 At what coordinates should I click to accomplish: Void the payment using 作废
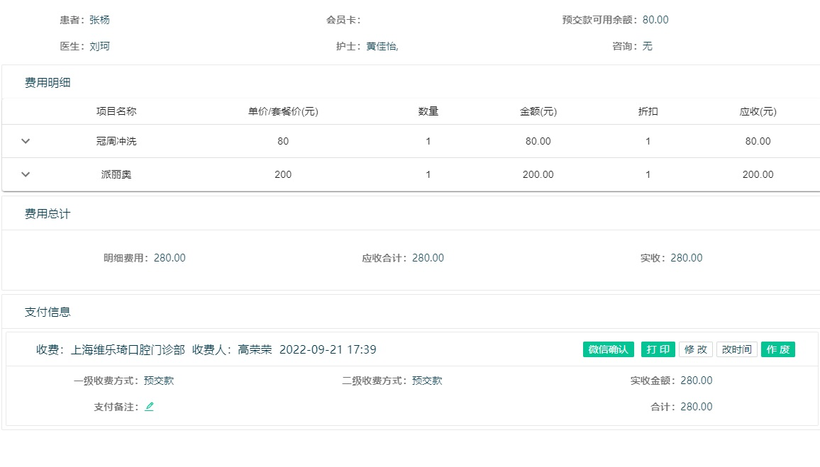(777, 349)
